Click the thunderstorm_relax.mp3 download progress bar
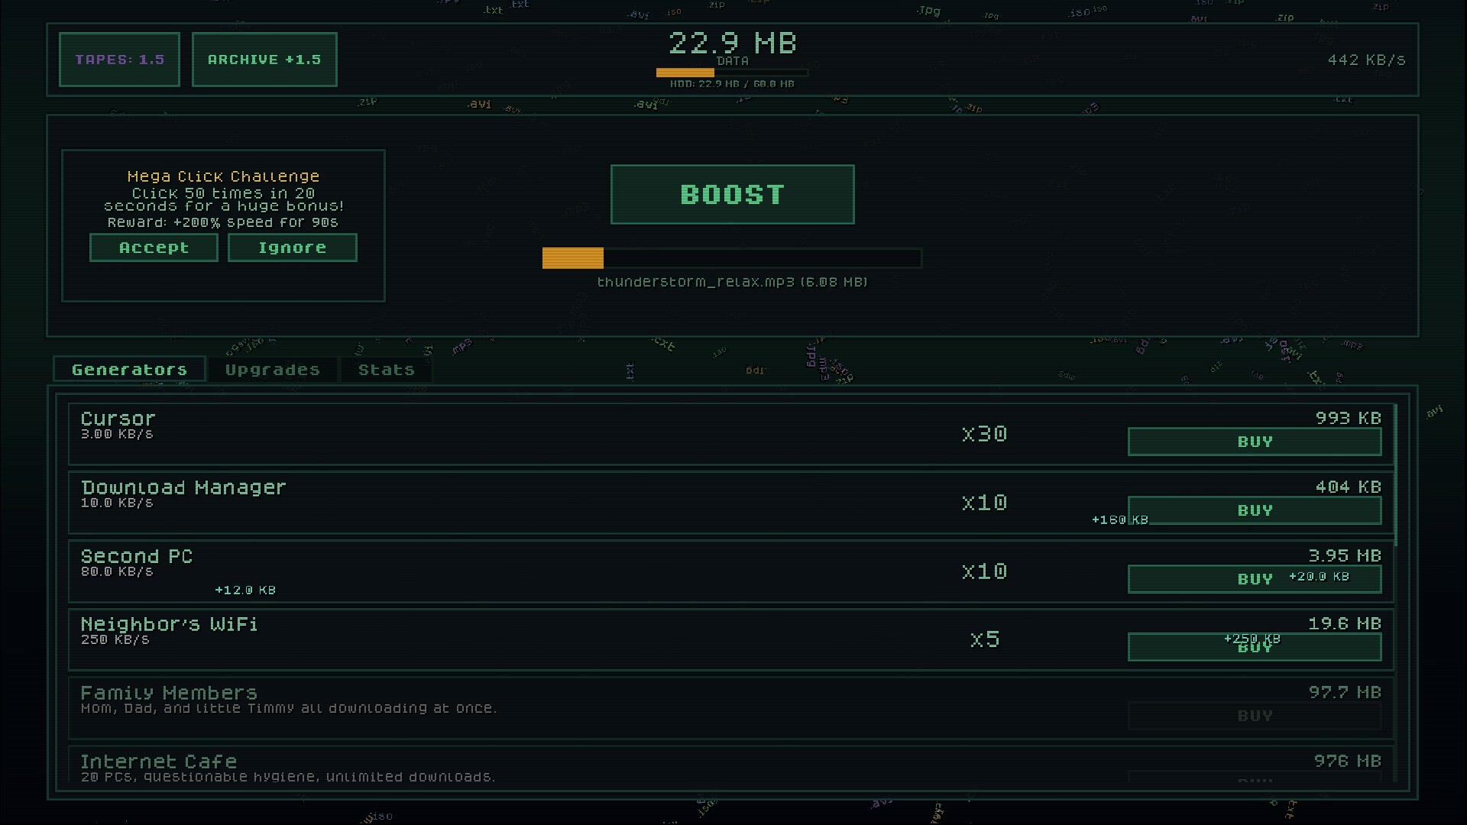 [731, 258]
